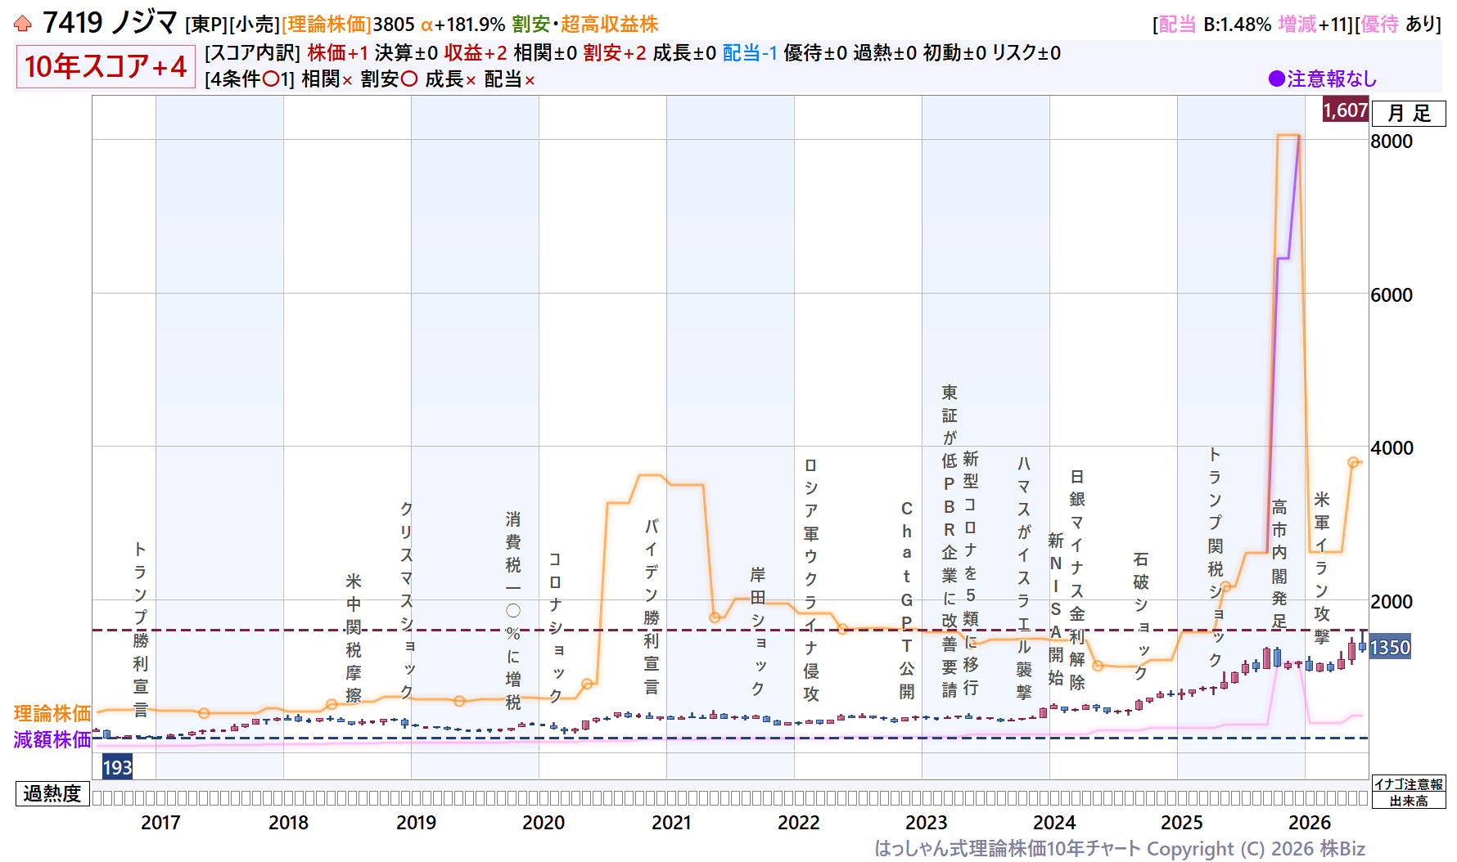Image resolution: width=1457 pixels, height=862 pixels.
Task: Click the red house icon beside 7419
Action: click(23, 24)
